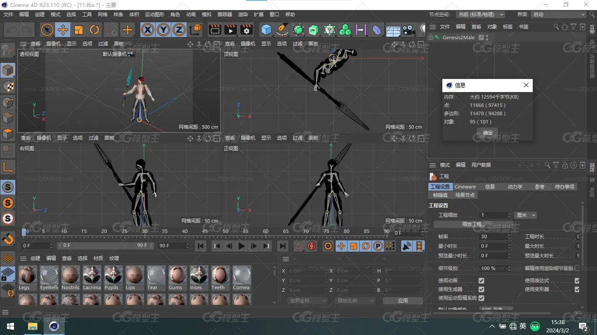Click the 帧率 input field
The height and width of the screenshot is (335, 597).
(x=495, y=236)
